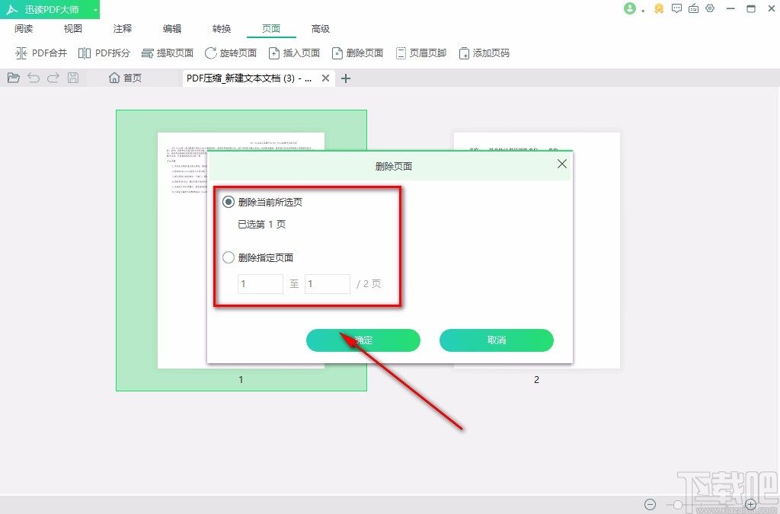Select the 删除当前所选页 radio option
This screenshot has width=780, height=514.
click(x=229, y=201)
